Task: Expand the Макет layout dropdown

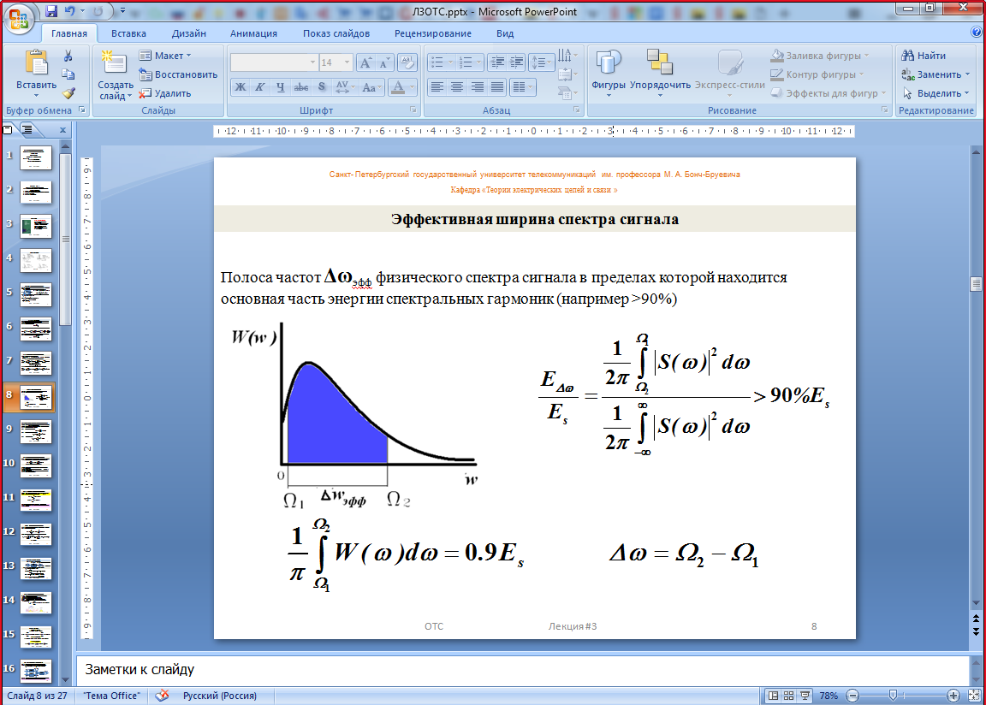Action: [168, 56]
